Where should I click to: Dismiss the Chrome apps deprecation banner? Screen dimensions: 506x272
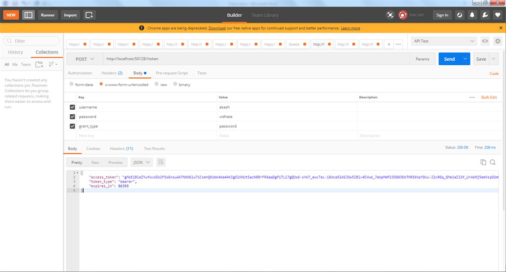501,28
